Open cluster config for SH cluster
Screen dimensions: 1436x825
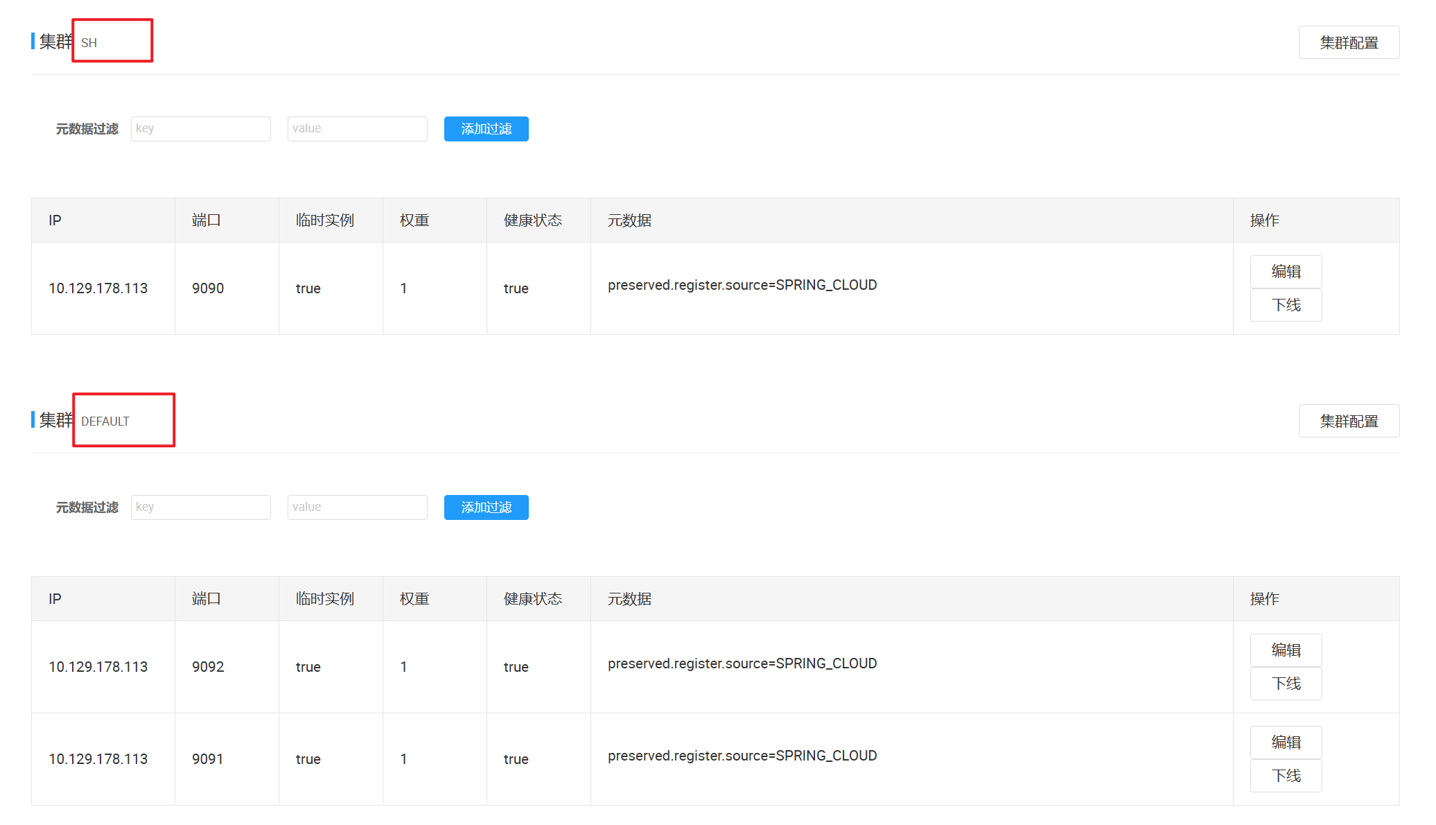(x=1348, y=42)
